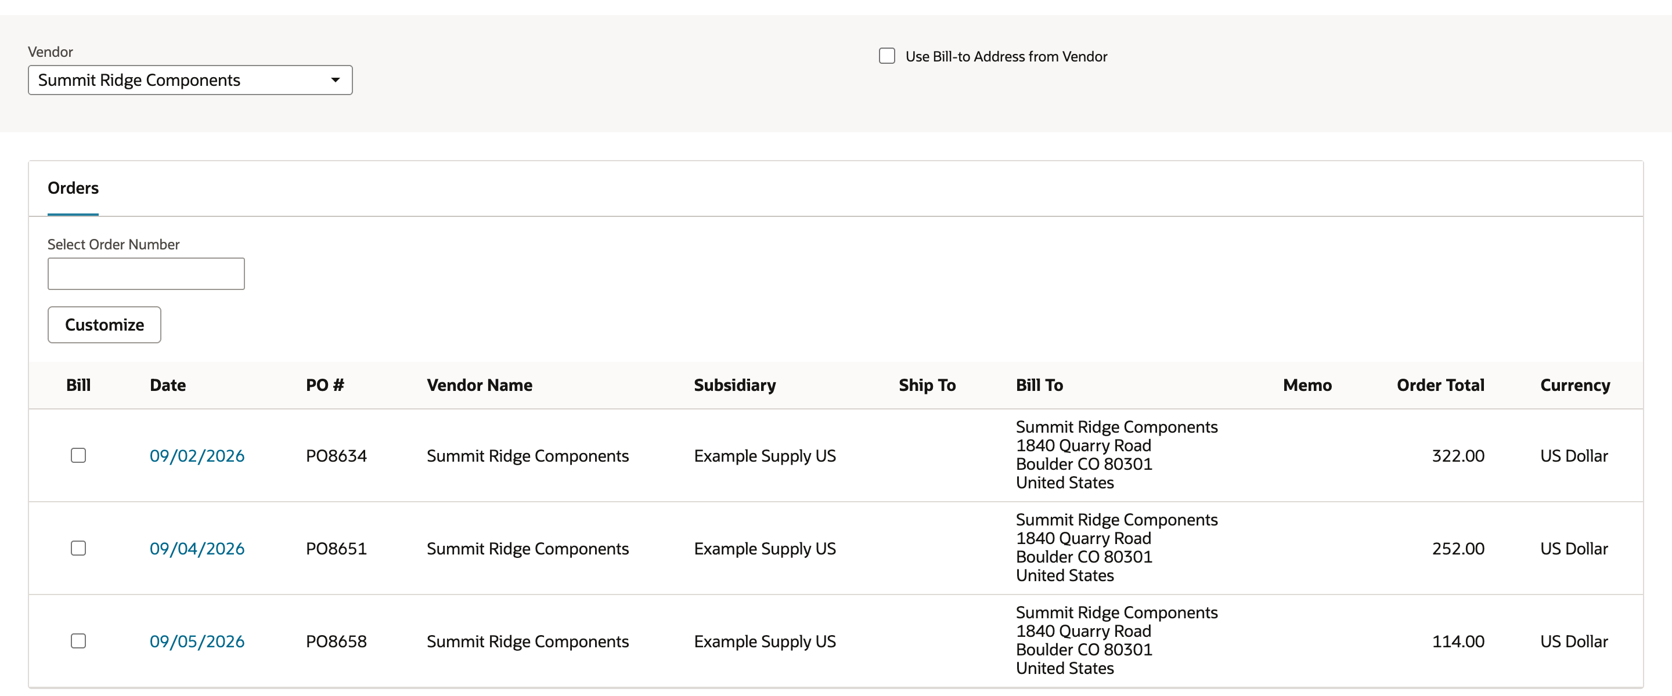Click the Bill column header
Image resolution: width=1672 pixels, height=696 pixels.
click(x=78, y=385)
